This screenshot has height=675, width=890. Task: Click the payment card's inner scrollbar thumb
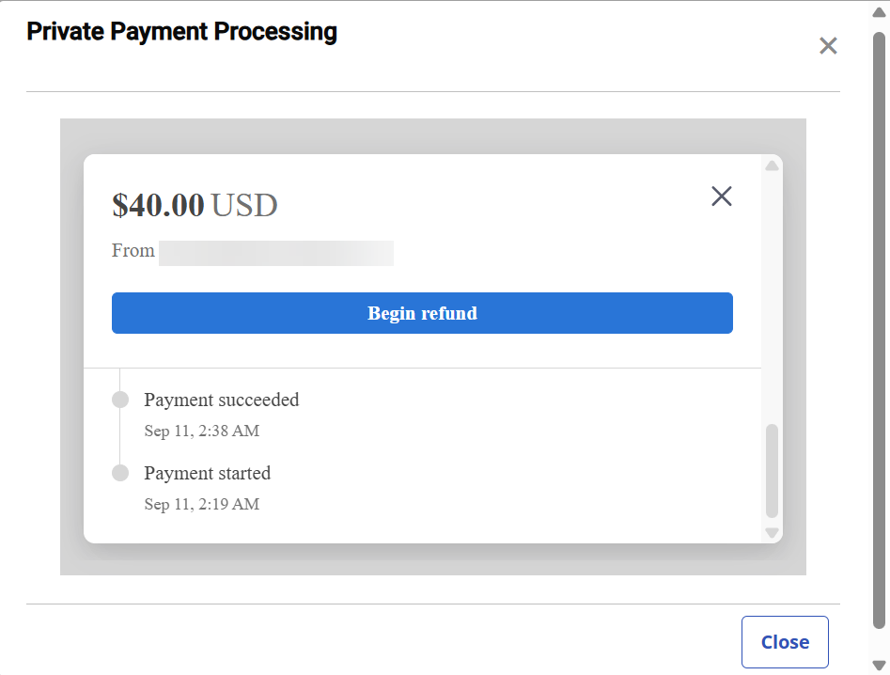coord(773,470)
